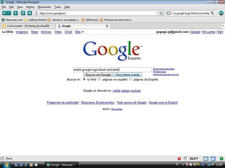Viewport: 225px width, 168px height.
Task: Close the Google tab with its X icon
Action: click(107, 26)
